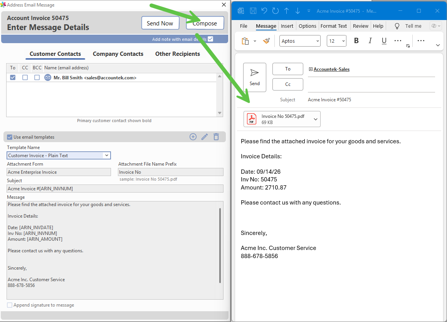Open the Options ribbon tab
The width and height of the screenshot is (447, 322).
coord(308,26)
